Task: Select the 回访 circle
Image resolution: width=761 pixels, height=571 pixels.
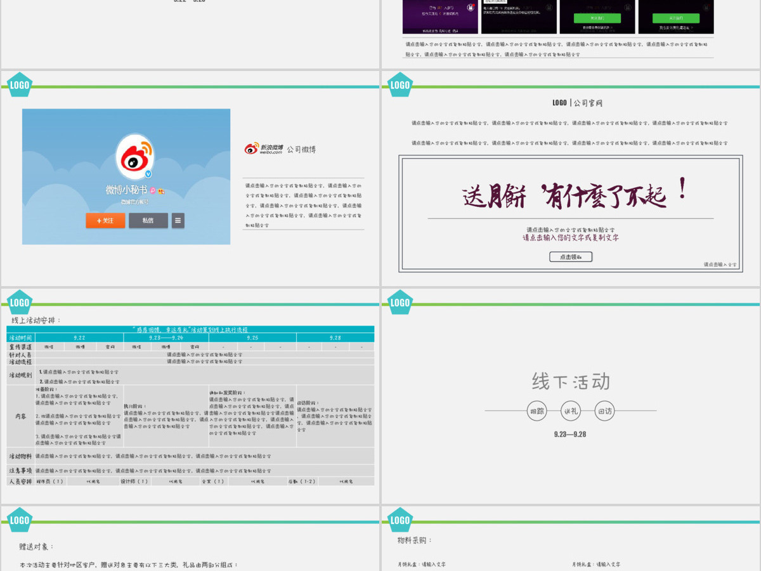Action: [x=605, y=411]
